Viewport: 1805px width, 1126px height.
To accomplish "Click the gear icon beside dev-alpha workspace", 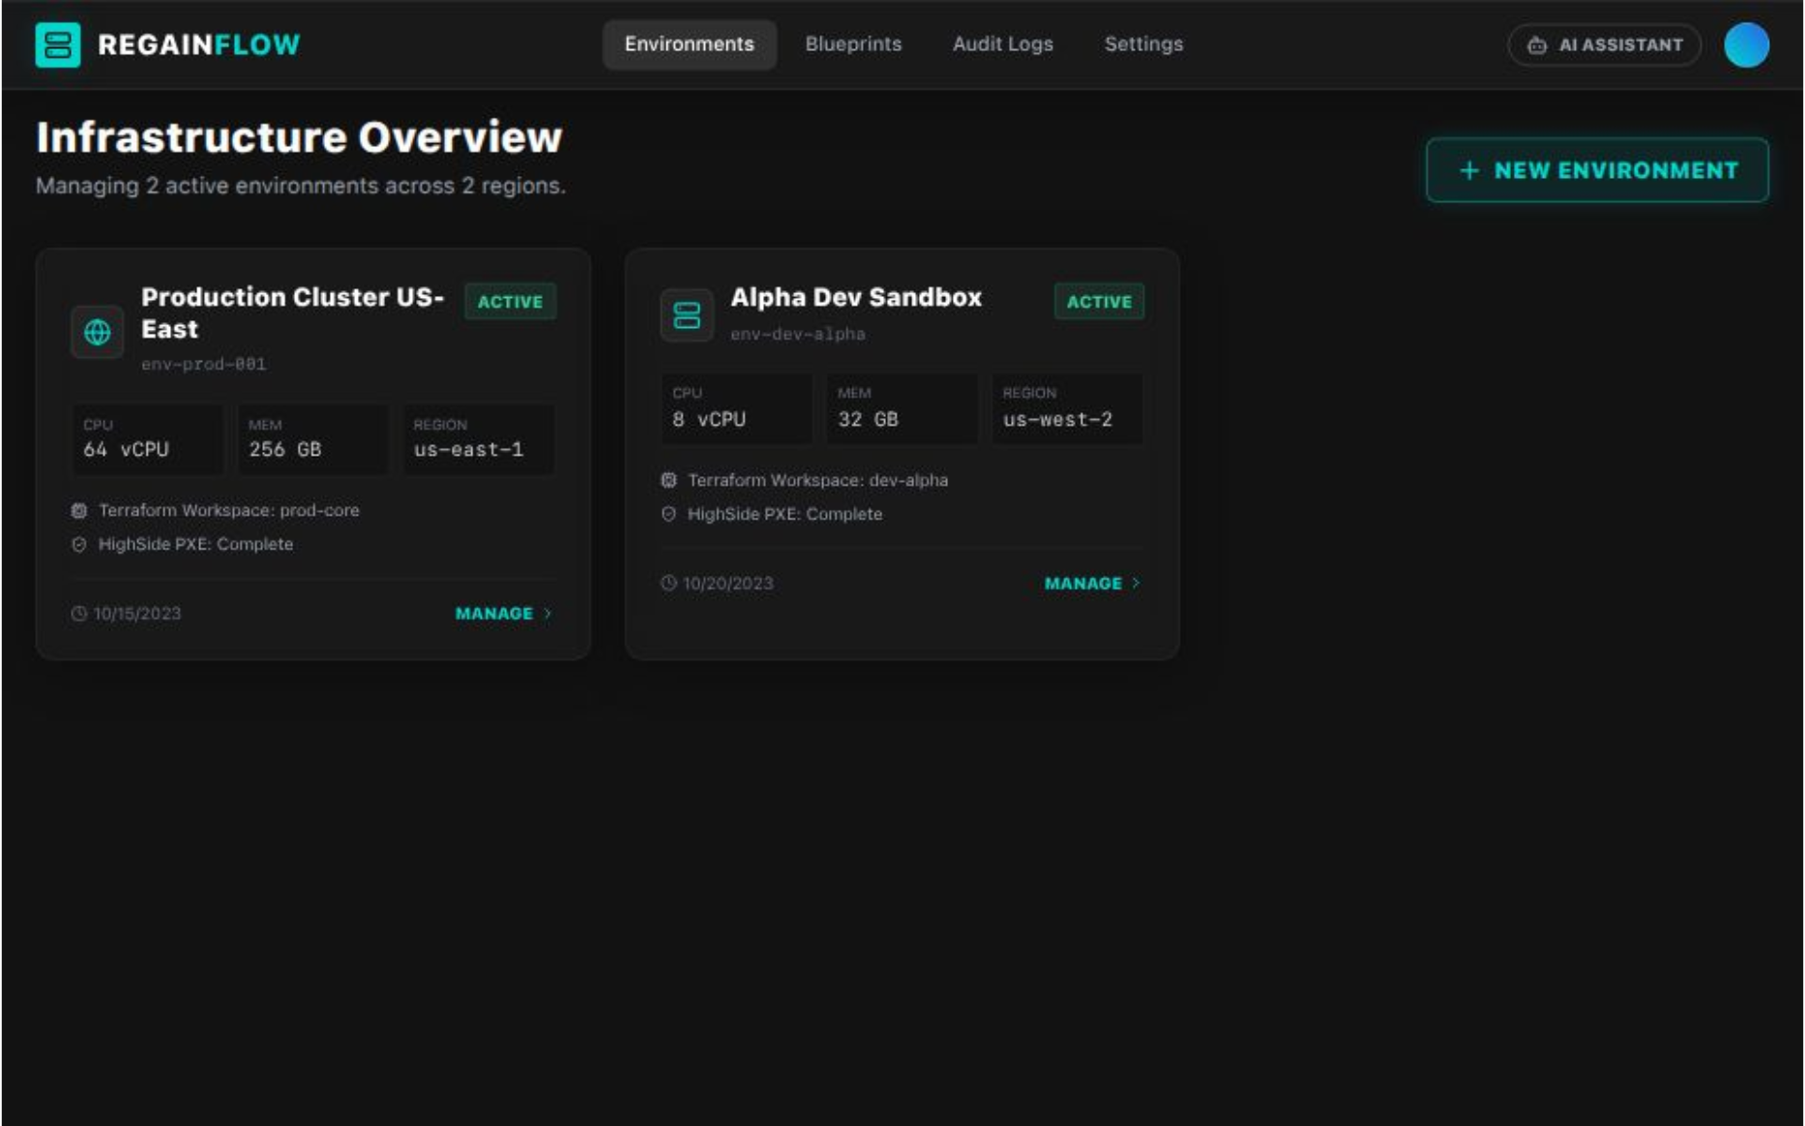I will pyautogui.click(x=666, y=479).
